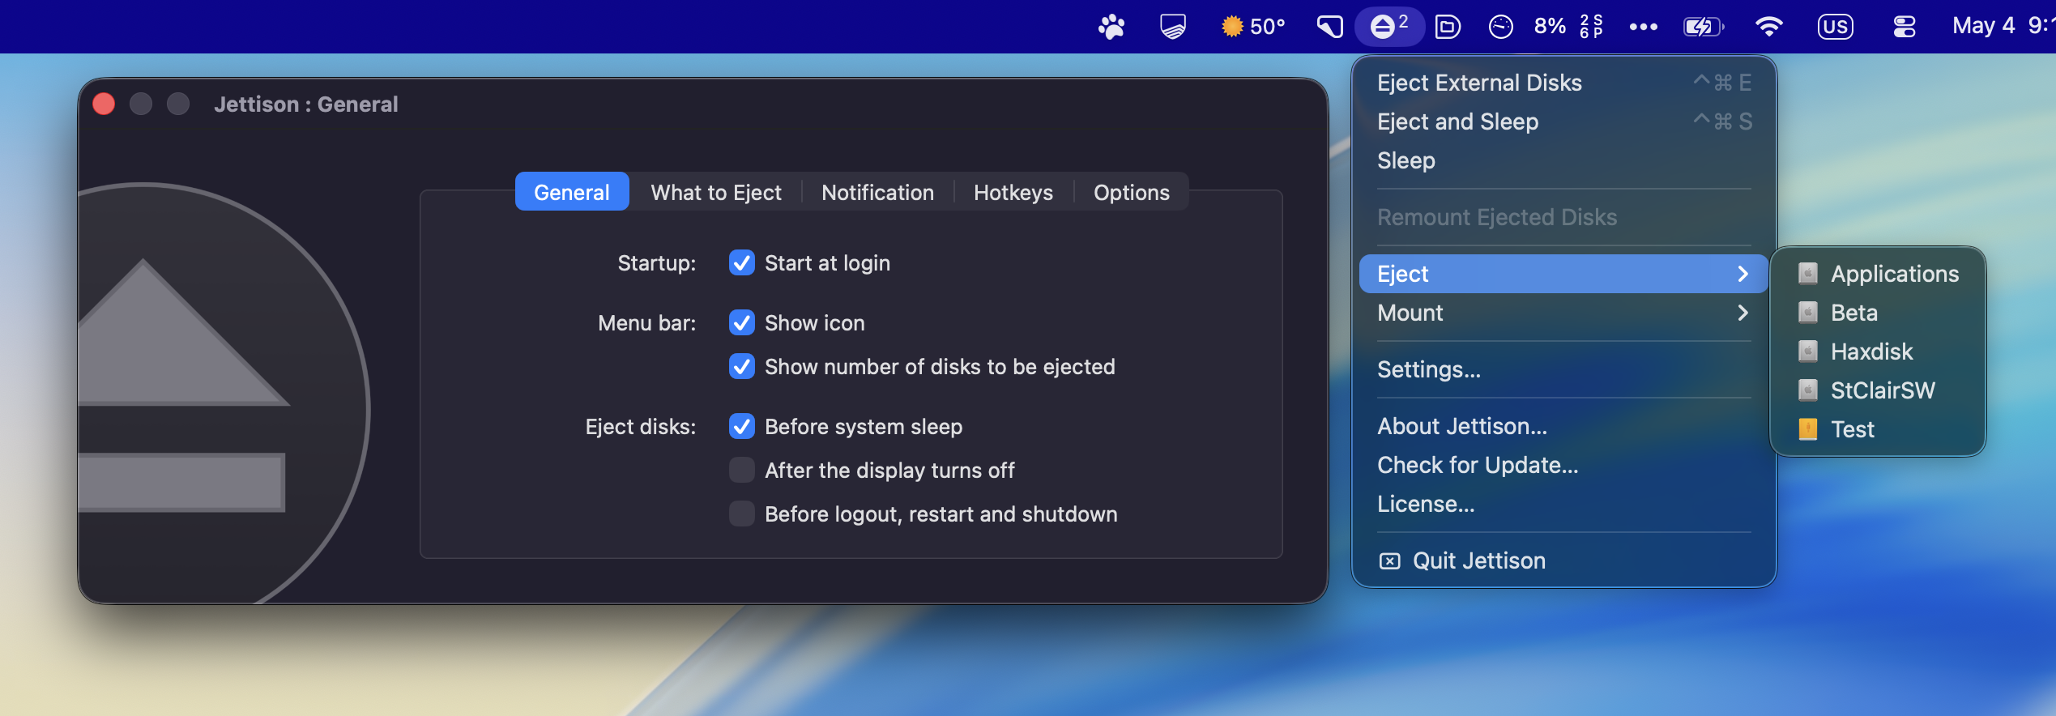Image resolution: width=2056 pixels, height=716 pixels.
Task: Uncheck Show icon in menu bar
Action: 741,323
